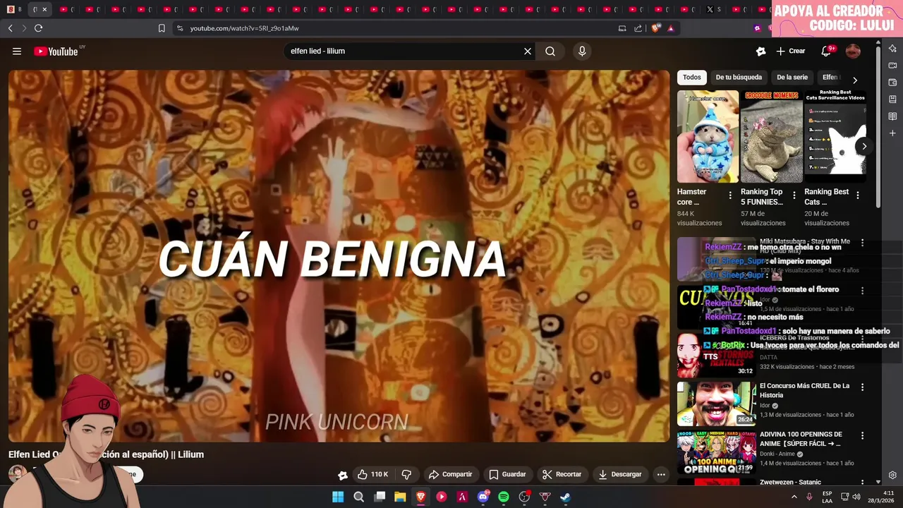The image size is (903, 508).
Task: Click the sparkle icon beside Crear
Action: click(760, 51)
